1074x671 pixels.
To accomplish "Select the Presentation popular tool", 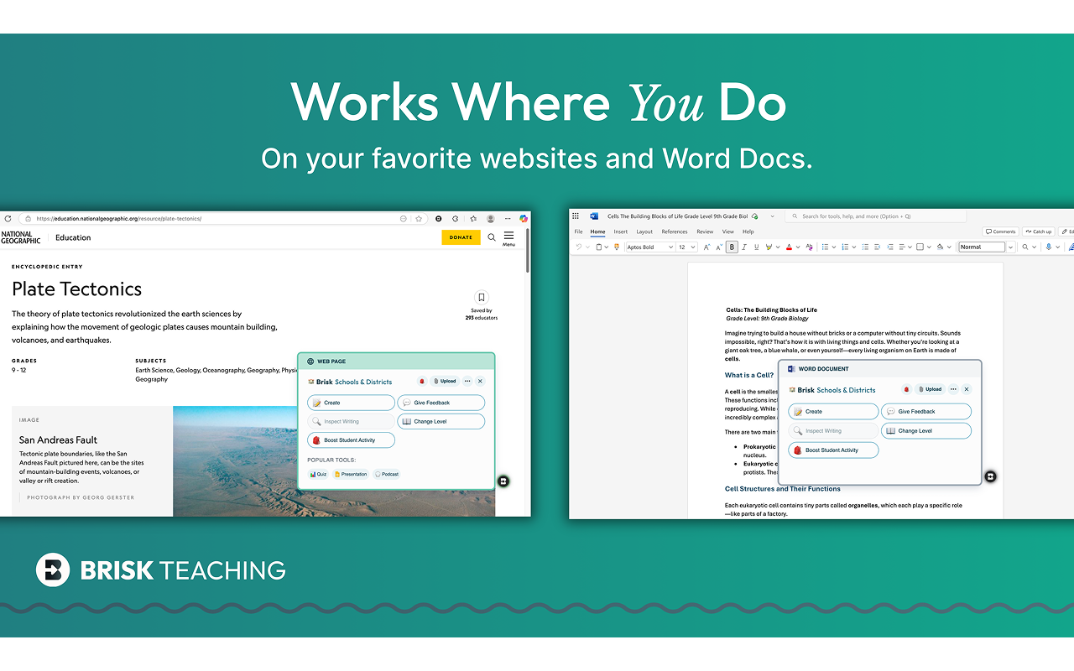I will [351, 474].
